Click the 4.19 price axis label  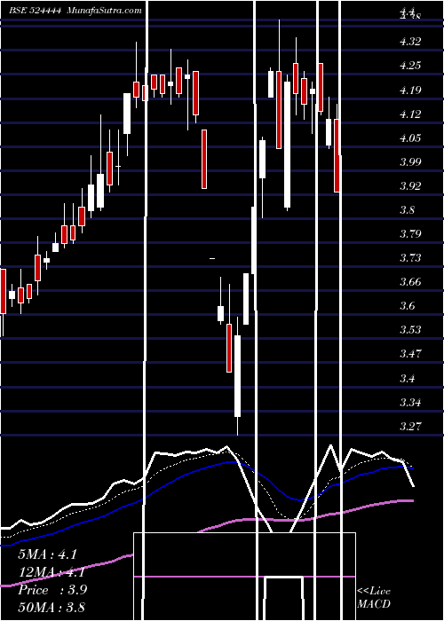(410, 90)
